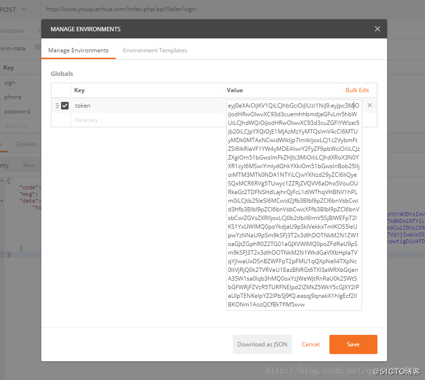
Task: Collapse the root JSON object arrow
Action: pos(2,181)
